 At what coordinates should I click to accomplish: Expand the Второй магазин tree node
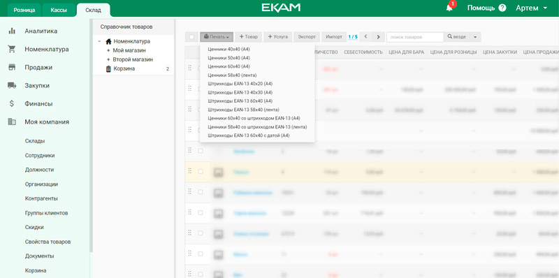(x=108, y=59)
